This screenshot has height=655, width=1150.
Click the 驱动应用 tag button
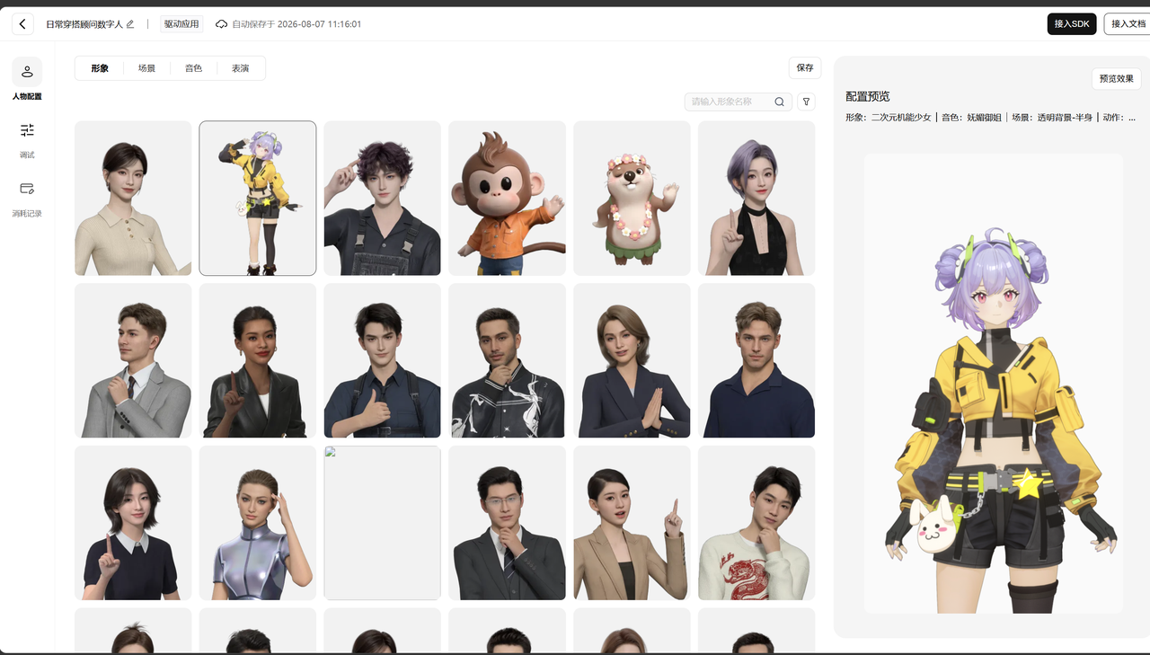click(181, 24)
